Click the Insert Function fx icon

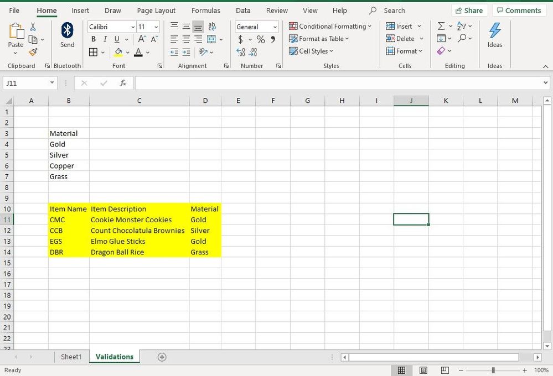click(123, 83)
